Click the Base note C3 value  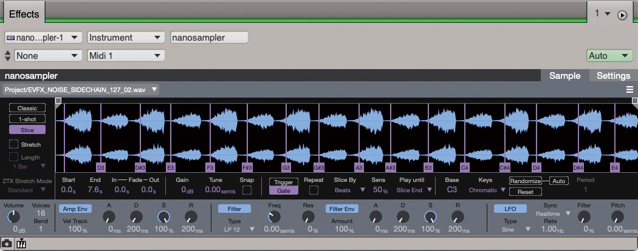pyautogui.click(x=451, y=190)
